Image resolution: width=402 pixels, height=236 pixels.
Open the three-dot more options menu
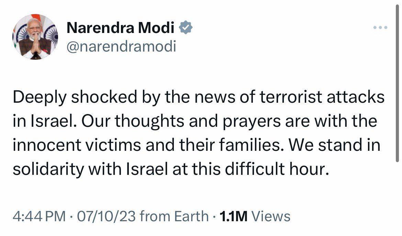tap(380, 27)
